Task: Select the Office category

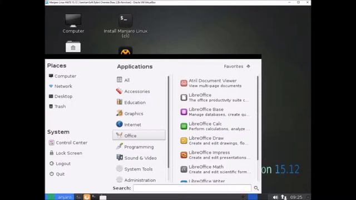Action: (x=139, y=136)
